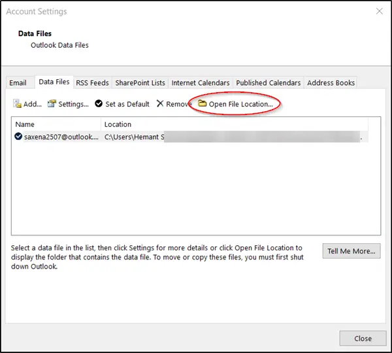Click the C:\Users\Hemant location path

tap(135, 137)
